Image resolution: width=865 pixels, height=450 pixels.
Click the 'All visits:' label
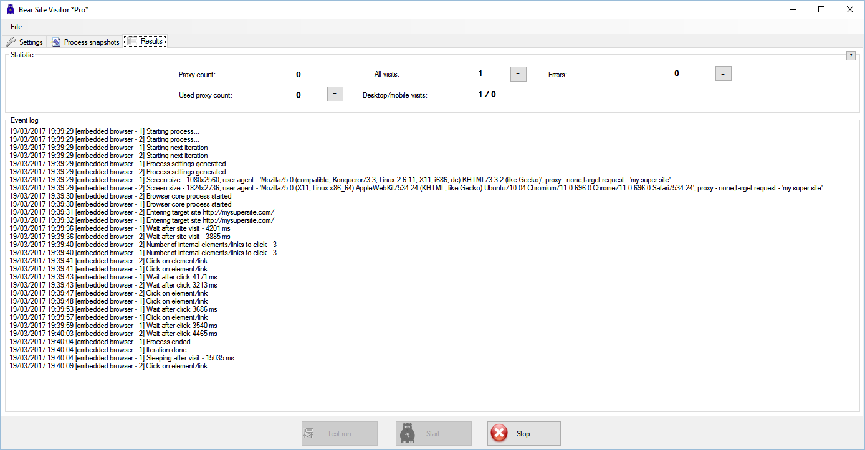[386, 74]
